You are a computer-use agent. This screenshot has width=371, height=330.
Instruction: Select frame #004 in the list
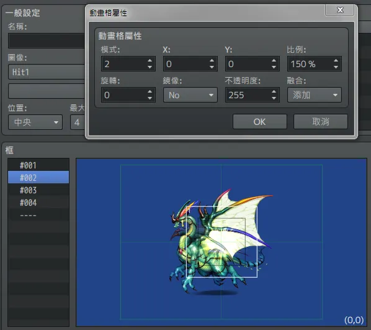tap(38, 203)
